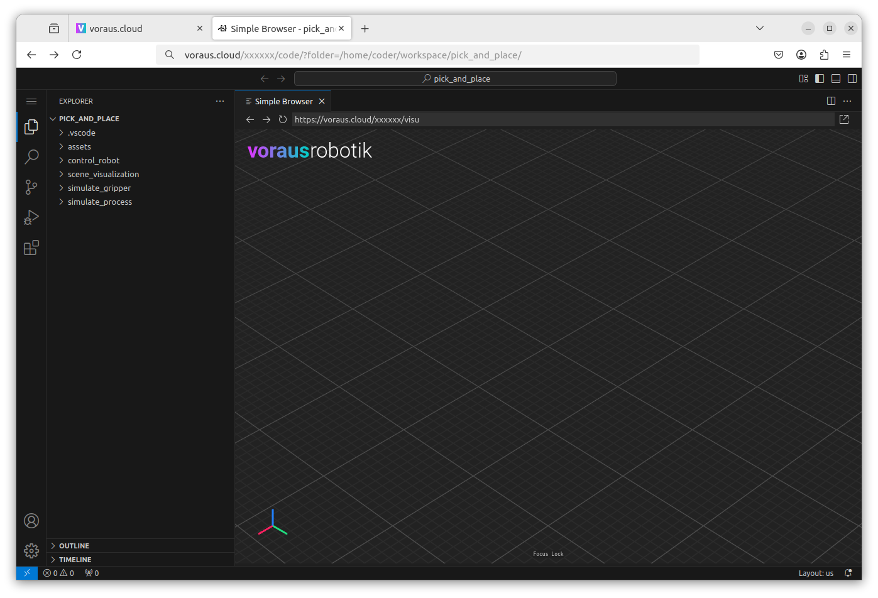The image size is (878, 598).
Task: Open editor More Actions ellipsis menu
Action: [847, 101]
